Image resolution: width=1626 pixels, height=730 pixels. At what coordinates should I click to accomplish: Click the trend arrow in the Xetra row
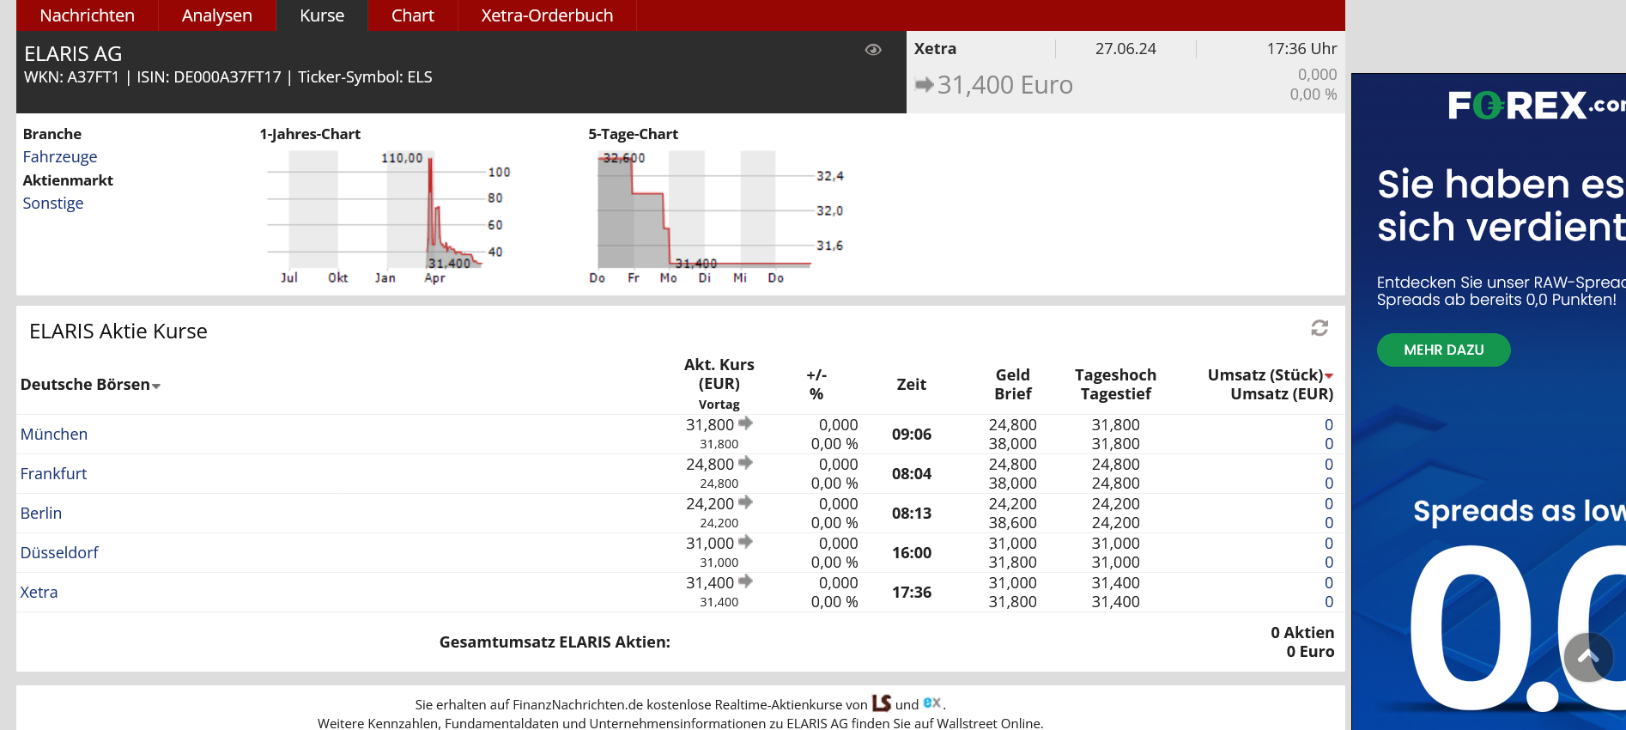point(745,581)
